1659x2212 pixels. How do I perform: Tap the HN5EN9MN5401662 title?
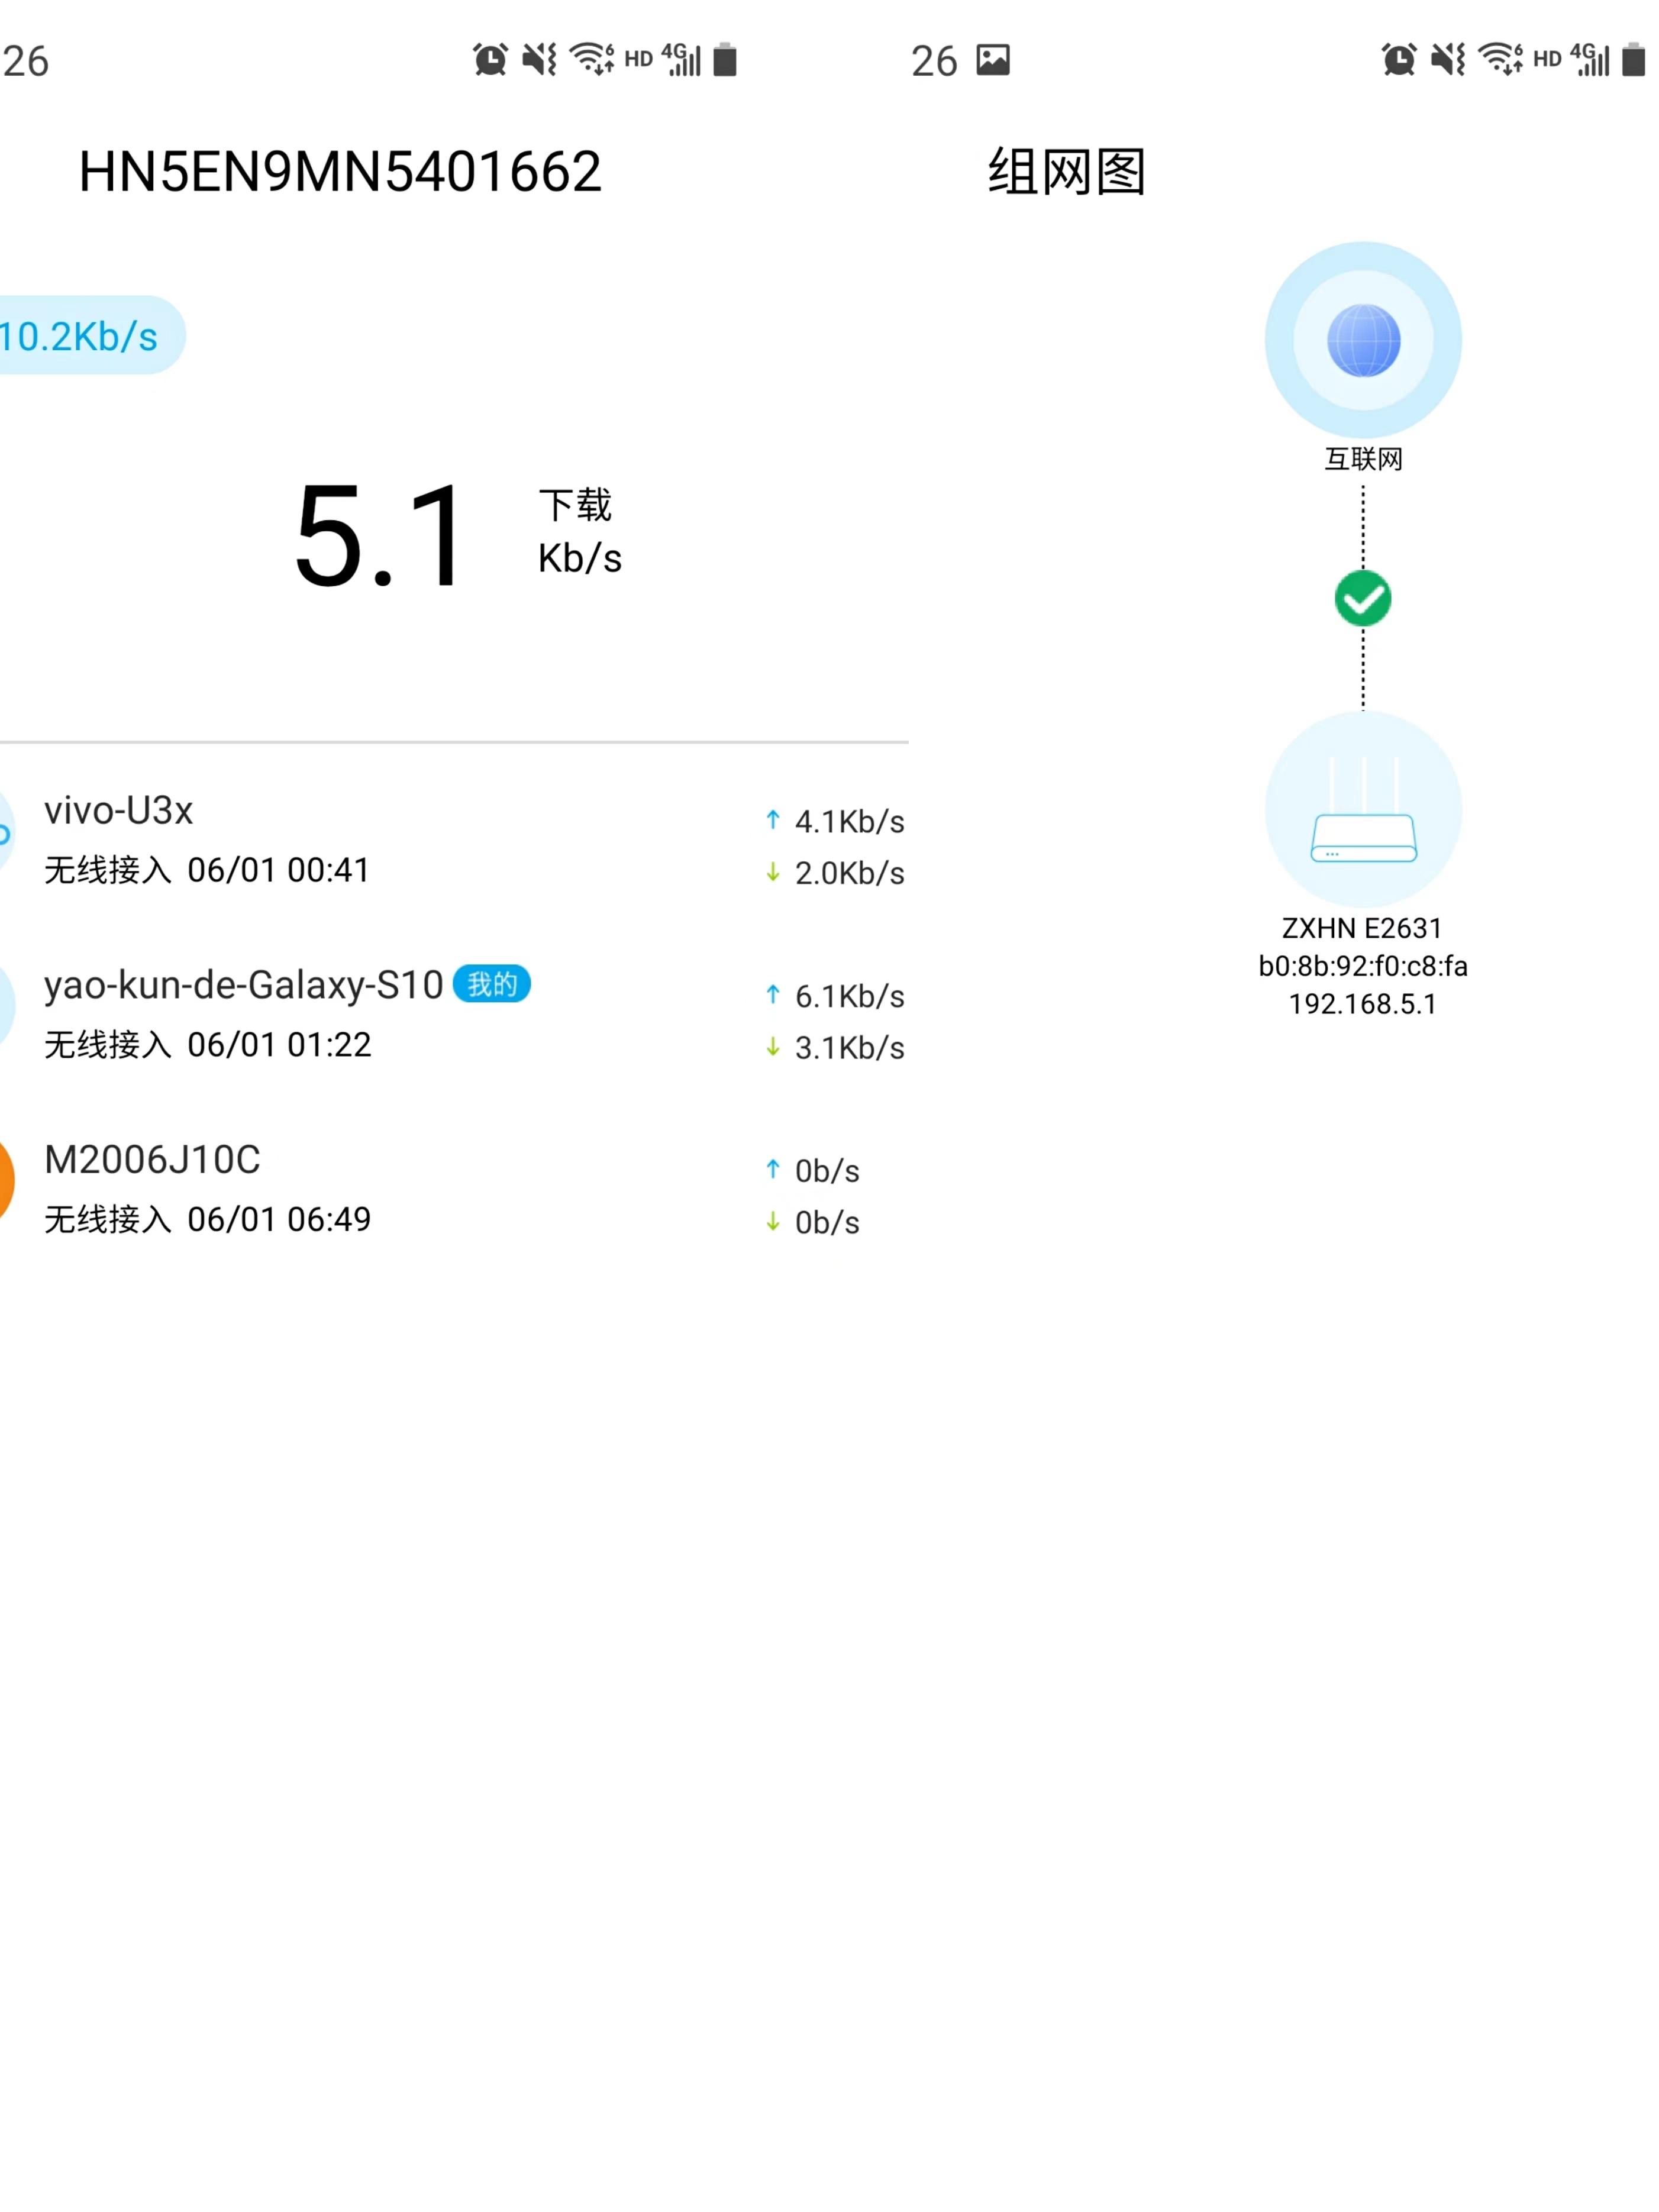coord(340,172)
